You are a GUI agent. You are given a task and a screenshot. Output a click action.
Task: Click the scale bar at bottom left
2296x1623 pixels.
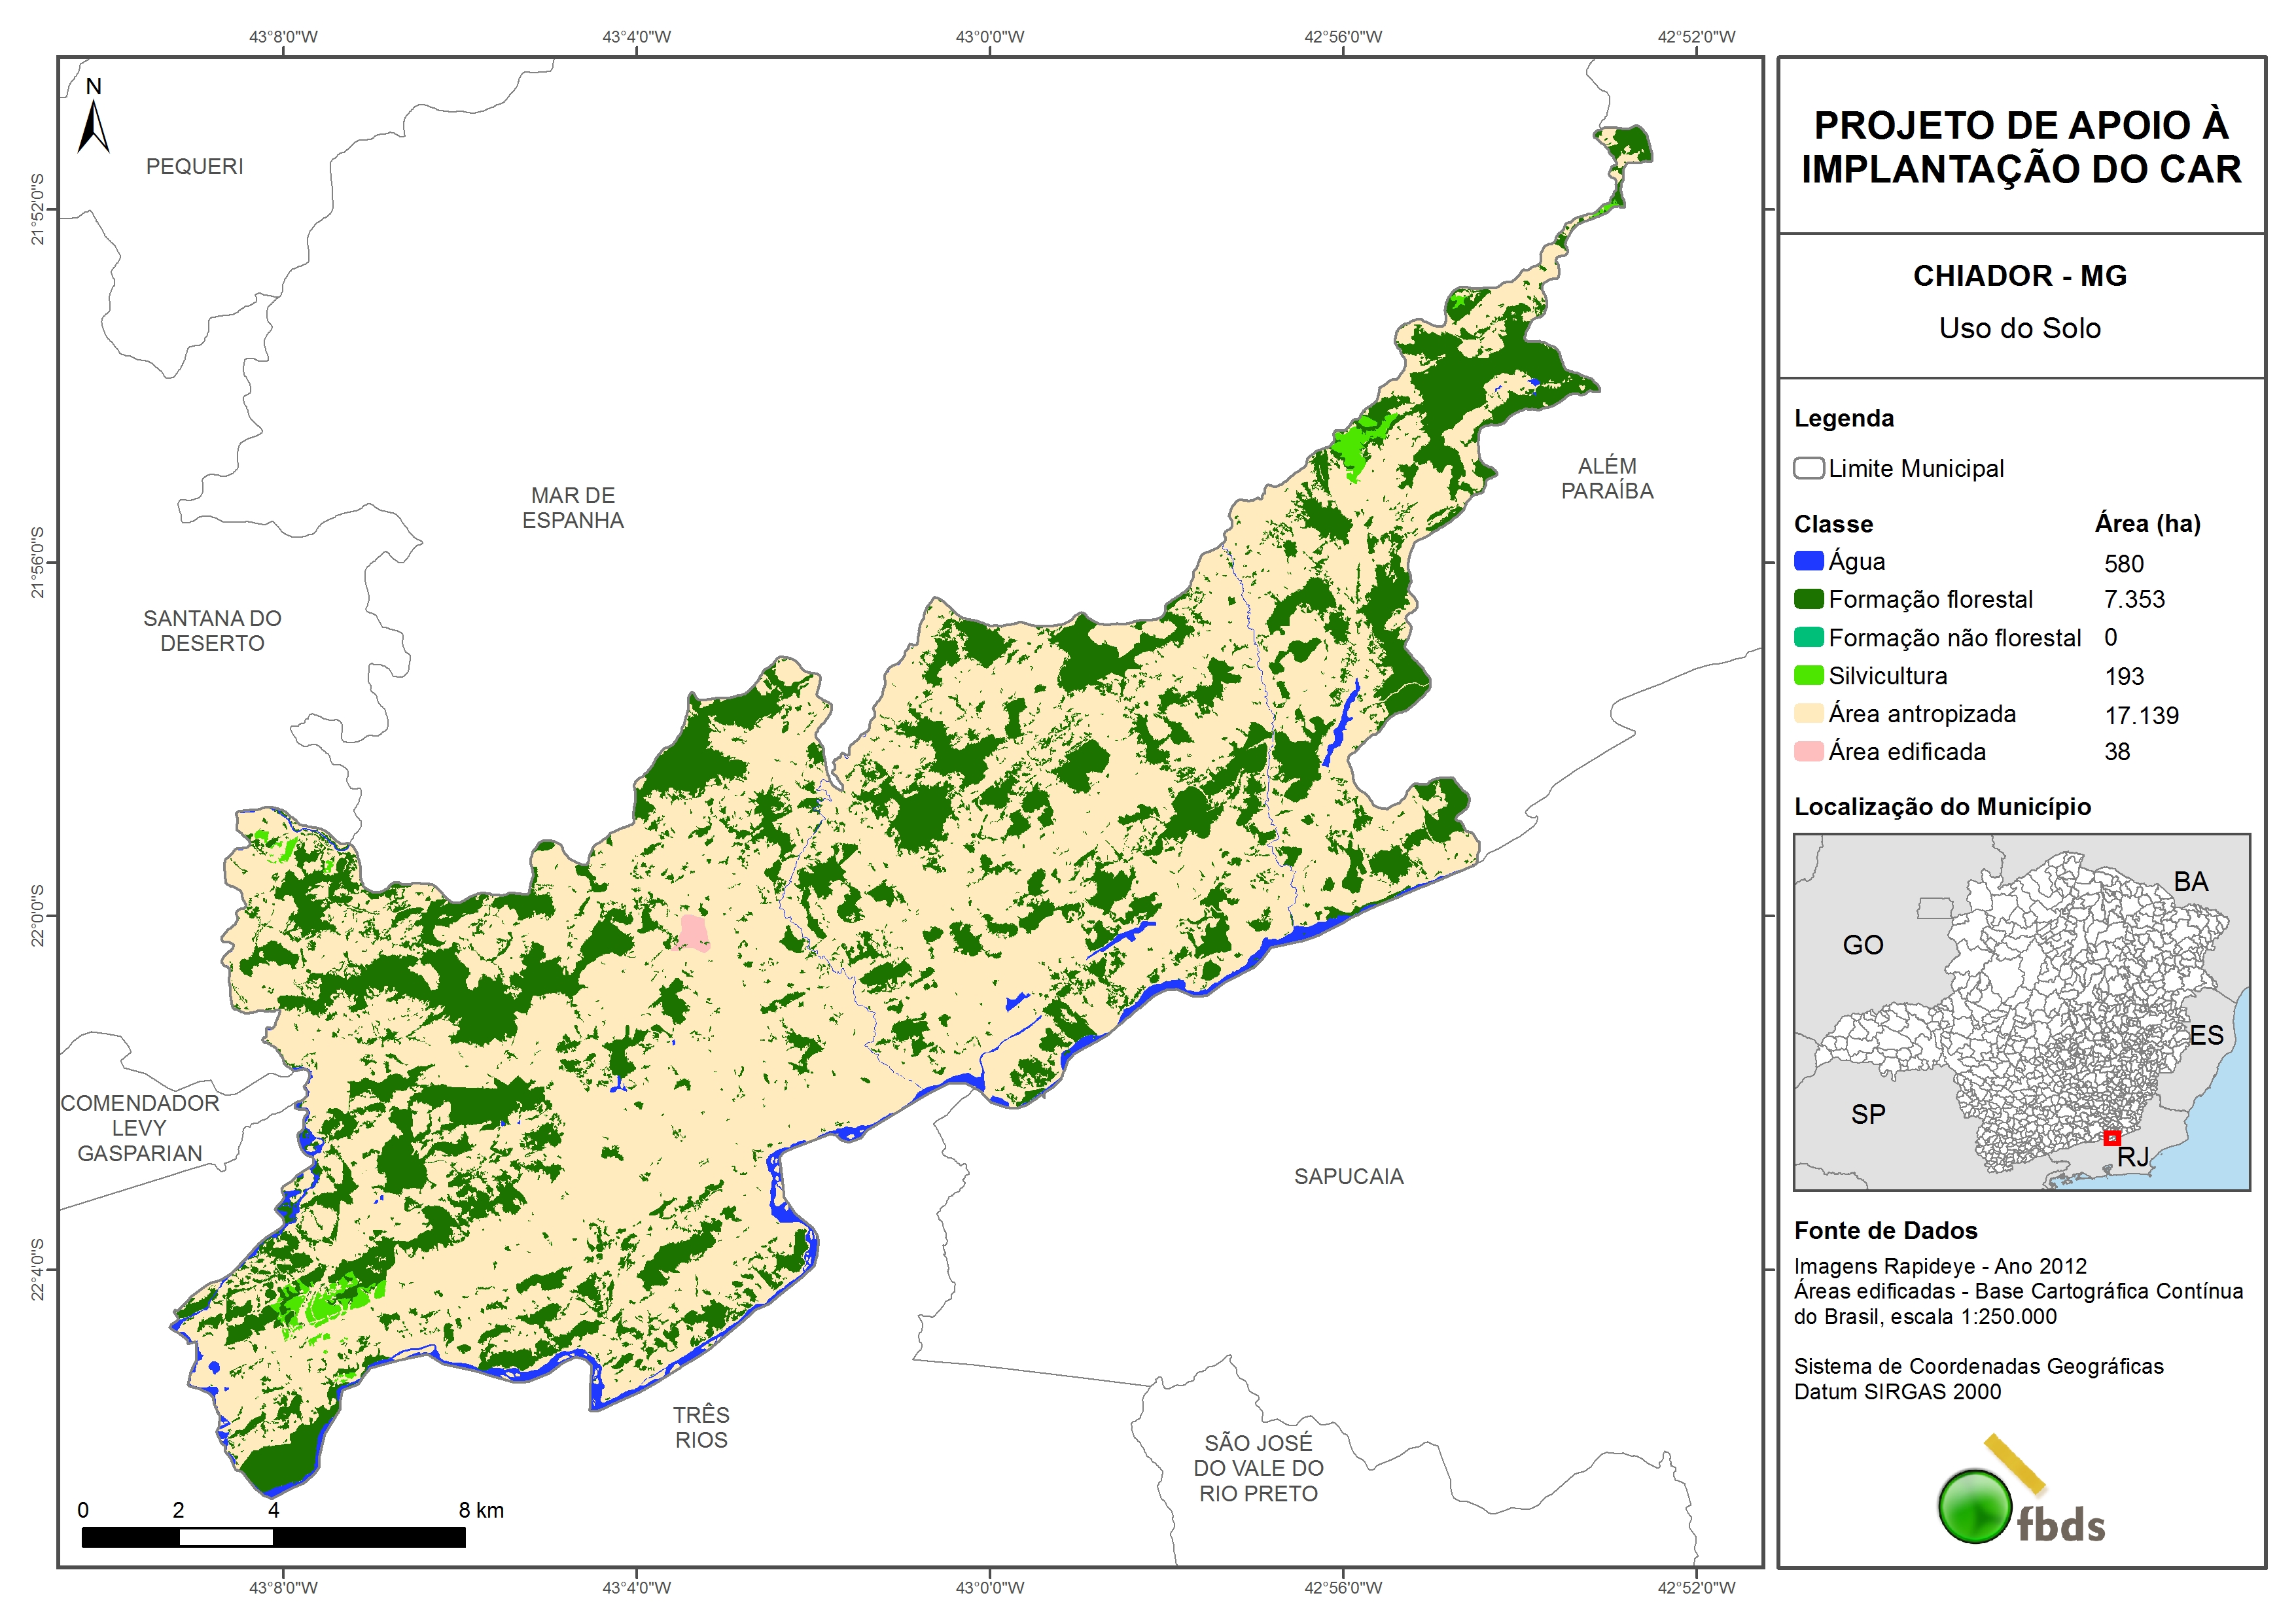[273, 1537]
